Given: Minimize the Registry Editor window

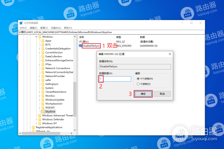Looking at the screenshot, I should [x=183, y=23].
